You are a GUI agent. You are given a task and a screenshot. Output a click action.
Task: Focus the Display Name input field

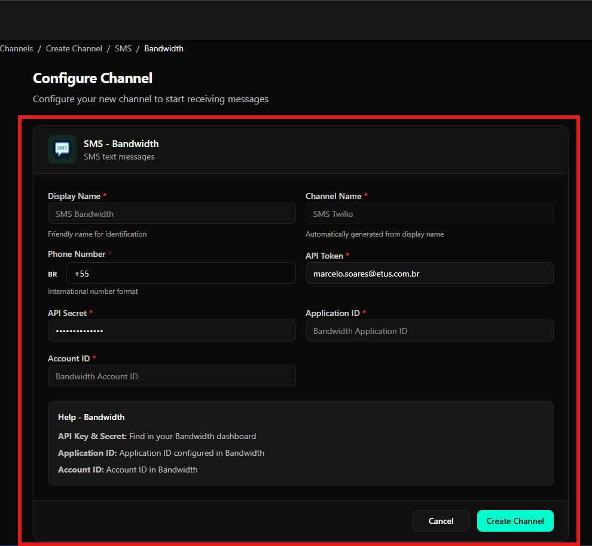(172, 213)
